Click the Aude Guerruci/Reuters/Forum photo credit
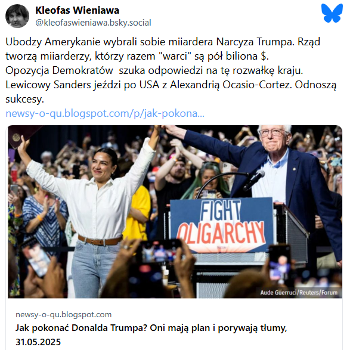The height and width of the screenshot is (350, 350). [x=299, y=292]
